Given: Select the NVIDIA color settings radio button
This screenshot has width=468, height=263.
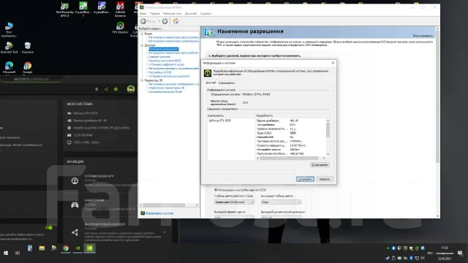Looking at the screenshot, I should 216,190.
